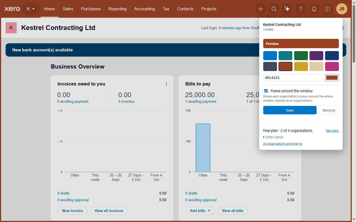Pick the magenta pink colour swatch
This screenshot has height=222, width=356.
point(332,67)
